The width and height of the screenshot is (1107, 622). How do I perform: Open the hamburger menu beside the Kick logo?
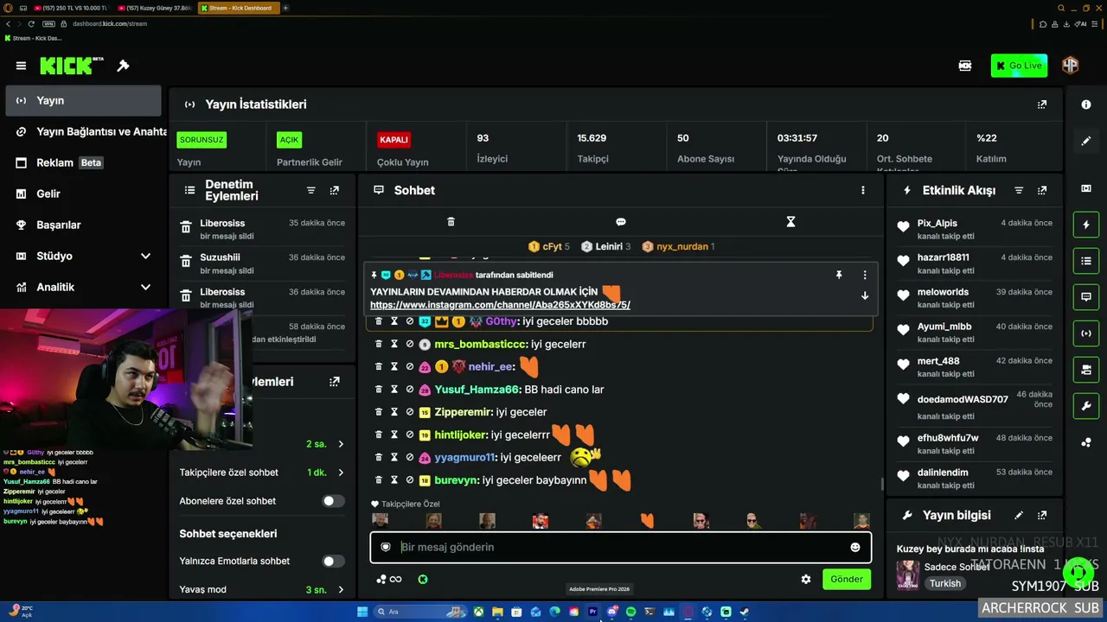[x=21, y=66]
